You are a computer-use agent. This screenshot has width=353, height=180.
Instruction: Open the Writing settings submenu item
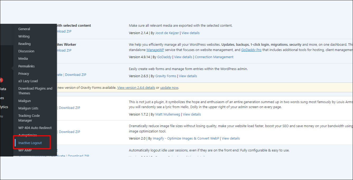point(24,36)
